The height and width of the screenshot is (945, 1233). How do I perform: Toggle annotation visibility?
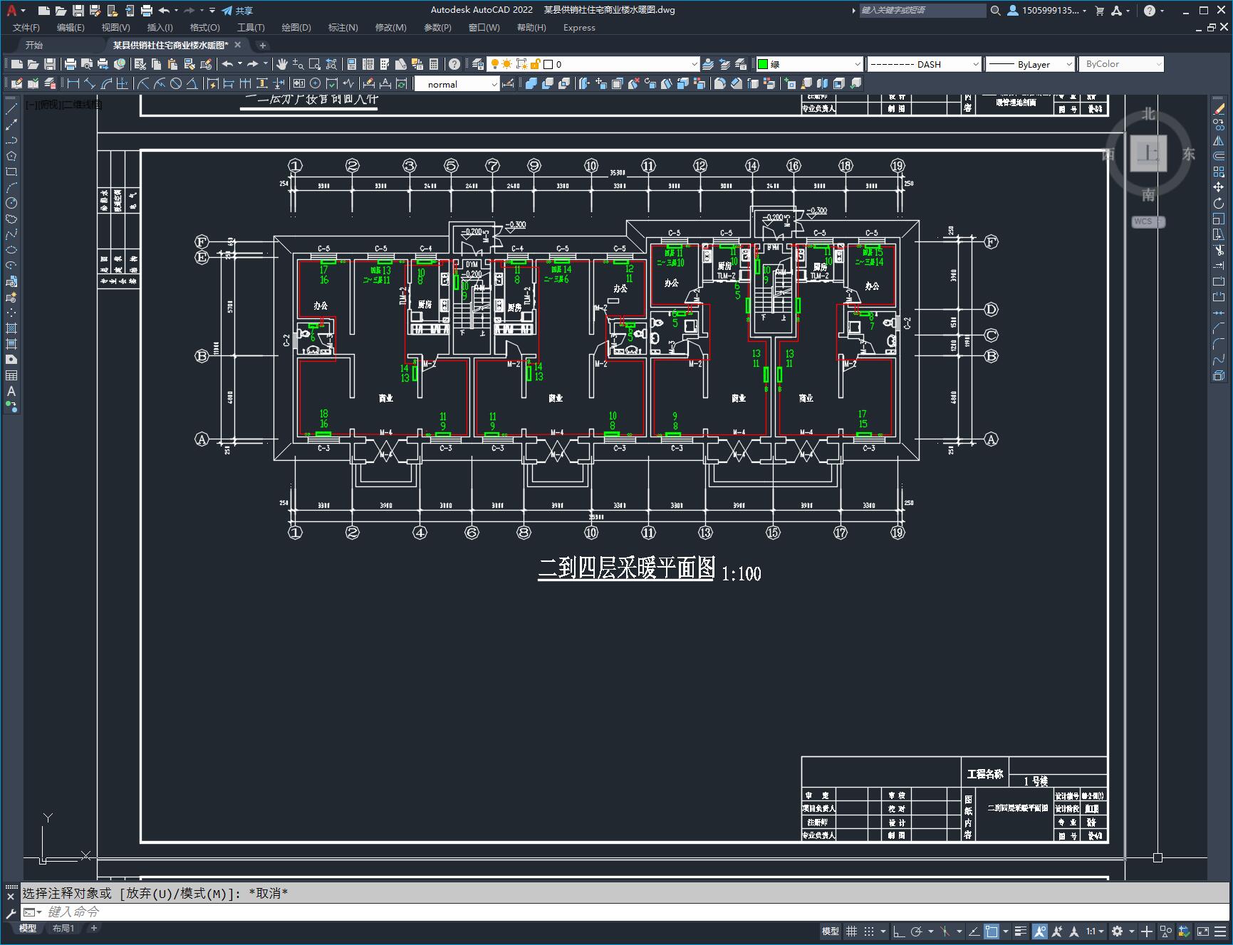pos(1040,931)
